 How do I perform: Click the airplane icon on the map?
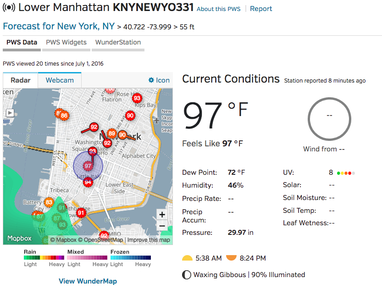(x=157, y=120)
